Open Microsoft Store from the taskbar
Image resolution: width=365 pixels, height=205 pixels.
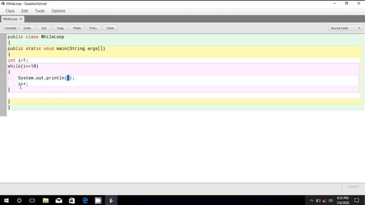[x=72, y=200]
